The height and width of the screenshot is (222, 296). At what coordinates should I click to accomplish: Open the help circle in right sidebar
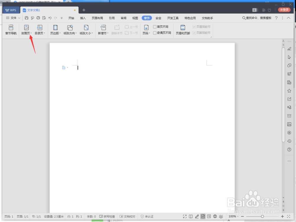[x=289, y=149]
